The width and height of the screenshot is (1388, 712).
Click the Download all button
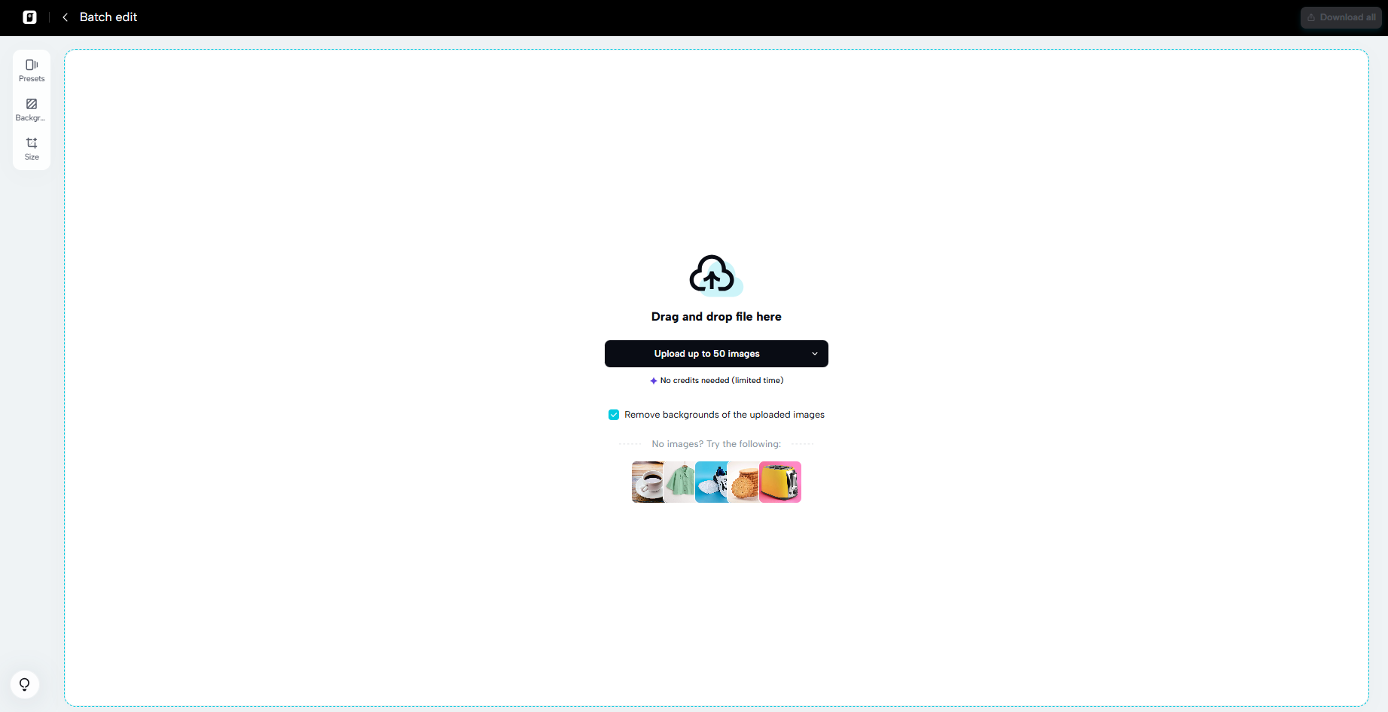point(1341,17)
